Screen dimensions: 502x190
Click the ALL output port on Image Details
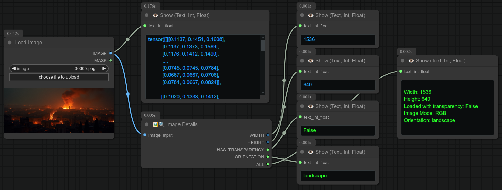(x=268, y=164)
